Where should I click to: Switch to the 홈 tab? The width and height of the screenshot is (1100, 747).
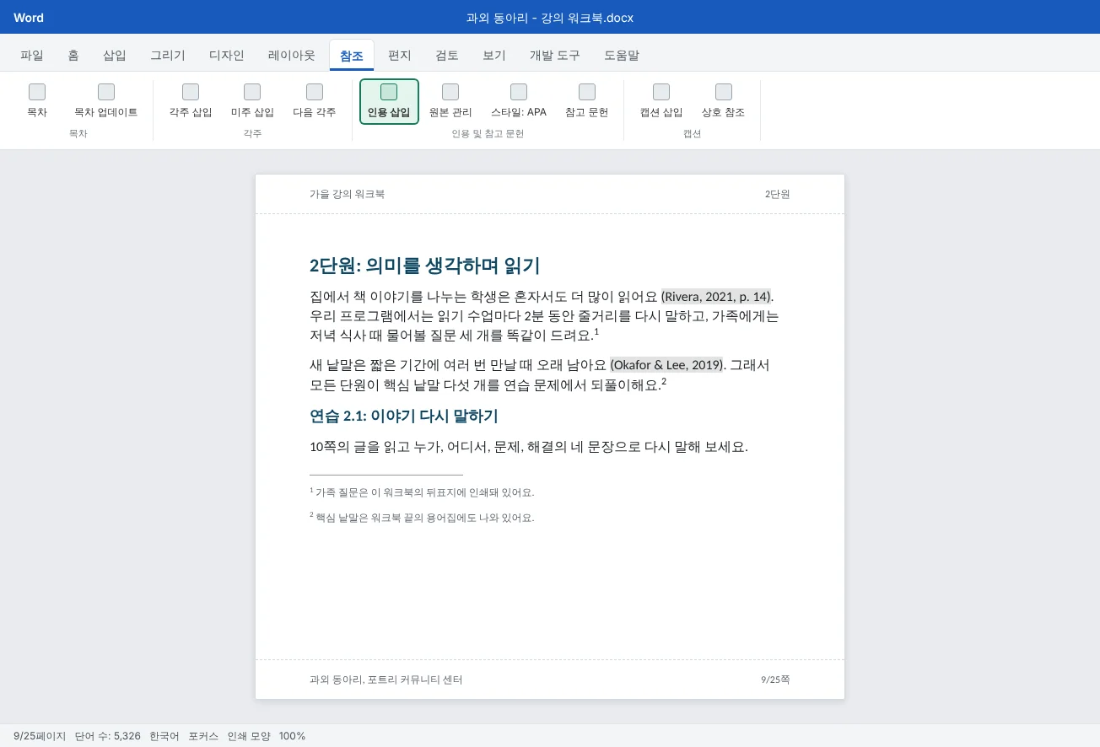click(x=73, y=56)
